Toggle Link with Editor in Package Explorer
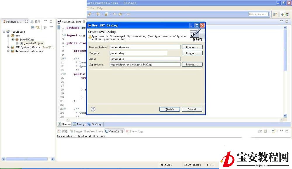This screenshot has width=292, height=169. click(38, 27)
